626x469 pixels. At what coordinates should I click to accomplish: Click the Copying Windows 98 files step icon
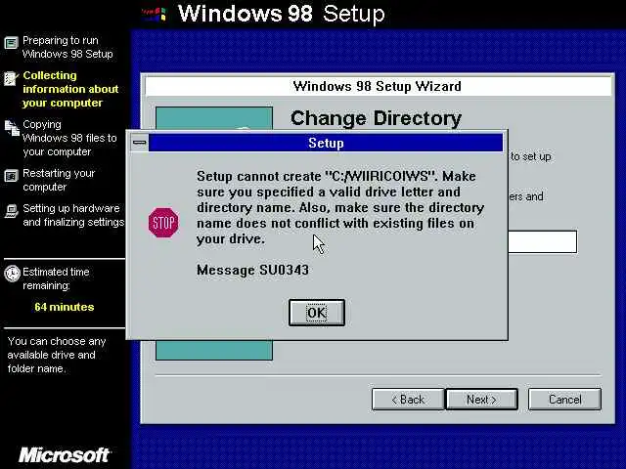click(12, 128)
